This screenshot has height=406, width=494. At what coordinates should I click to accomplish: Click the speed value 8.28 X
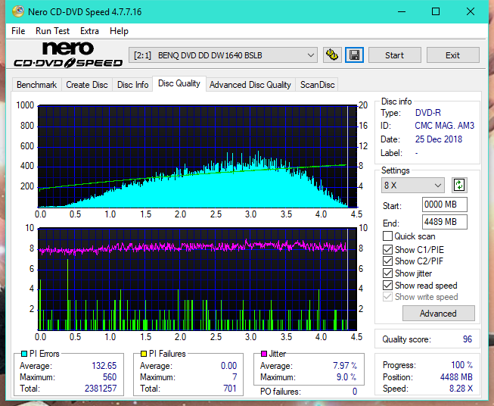(x=461, y=389)
